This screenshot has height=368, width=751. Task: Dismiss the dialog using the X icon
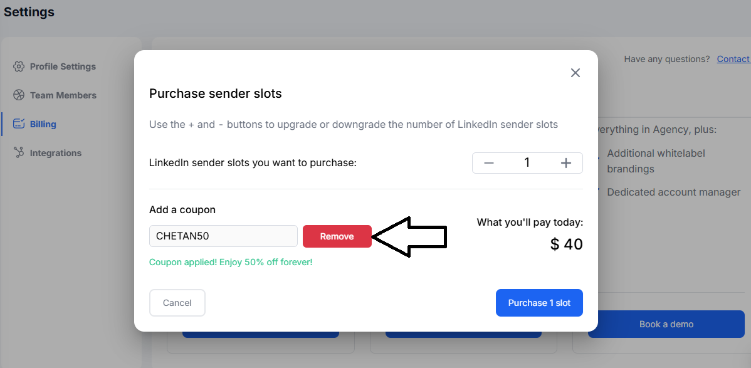(x=575, y=73)
